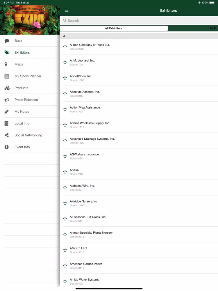Image resolution: width=218 pixels, height=291 pixels.
Task: Tap the Products boxes icon
Action: click(x=7, y=88)
